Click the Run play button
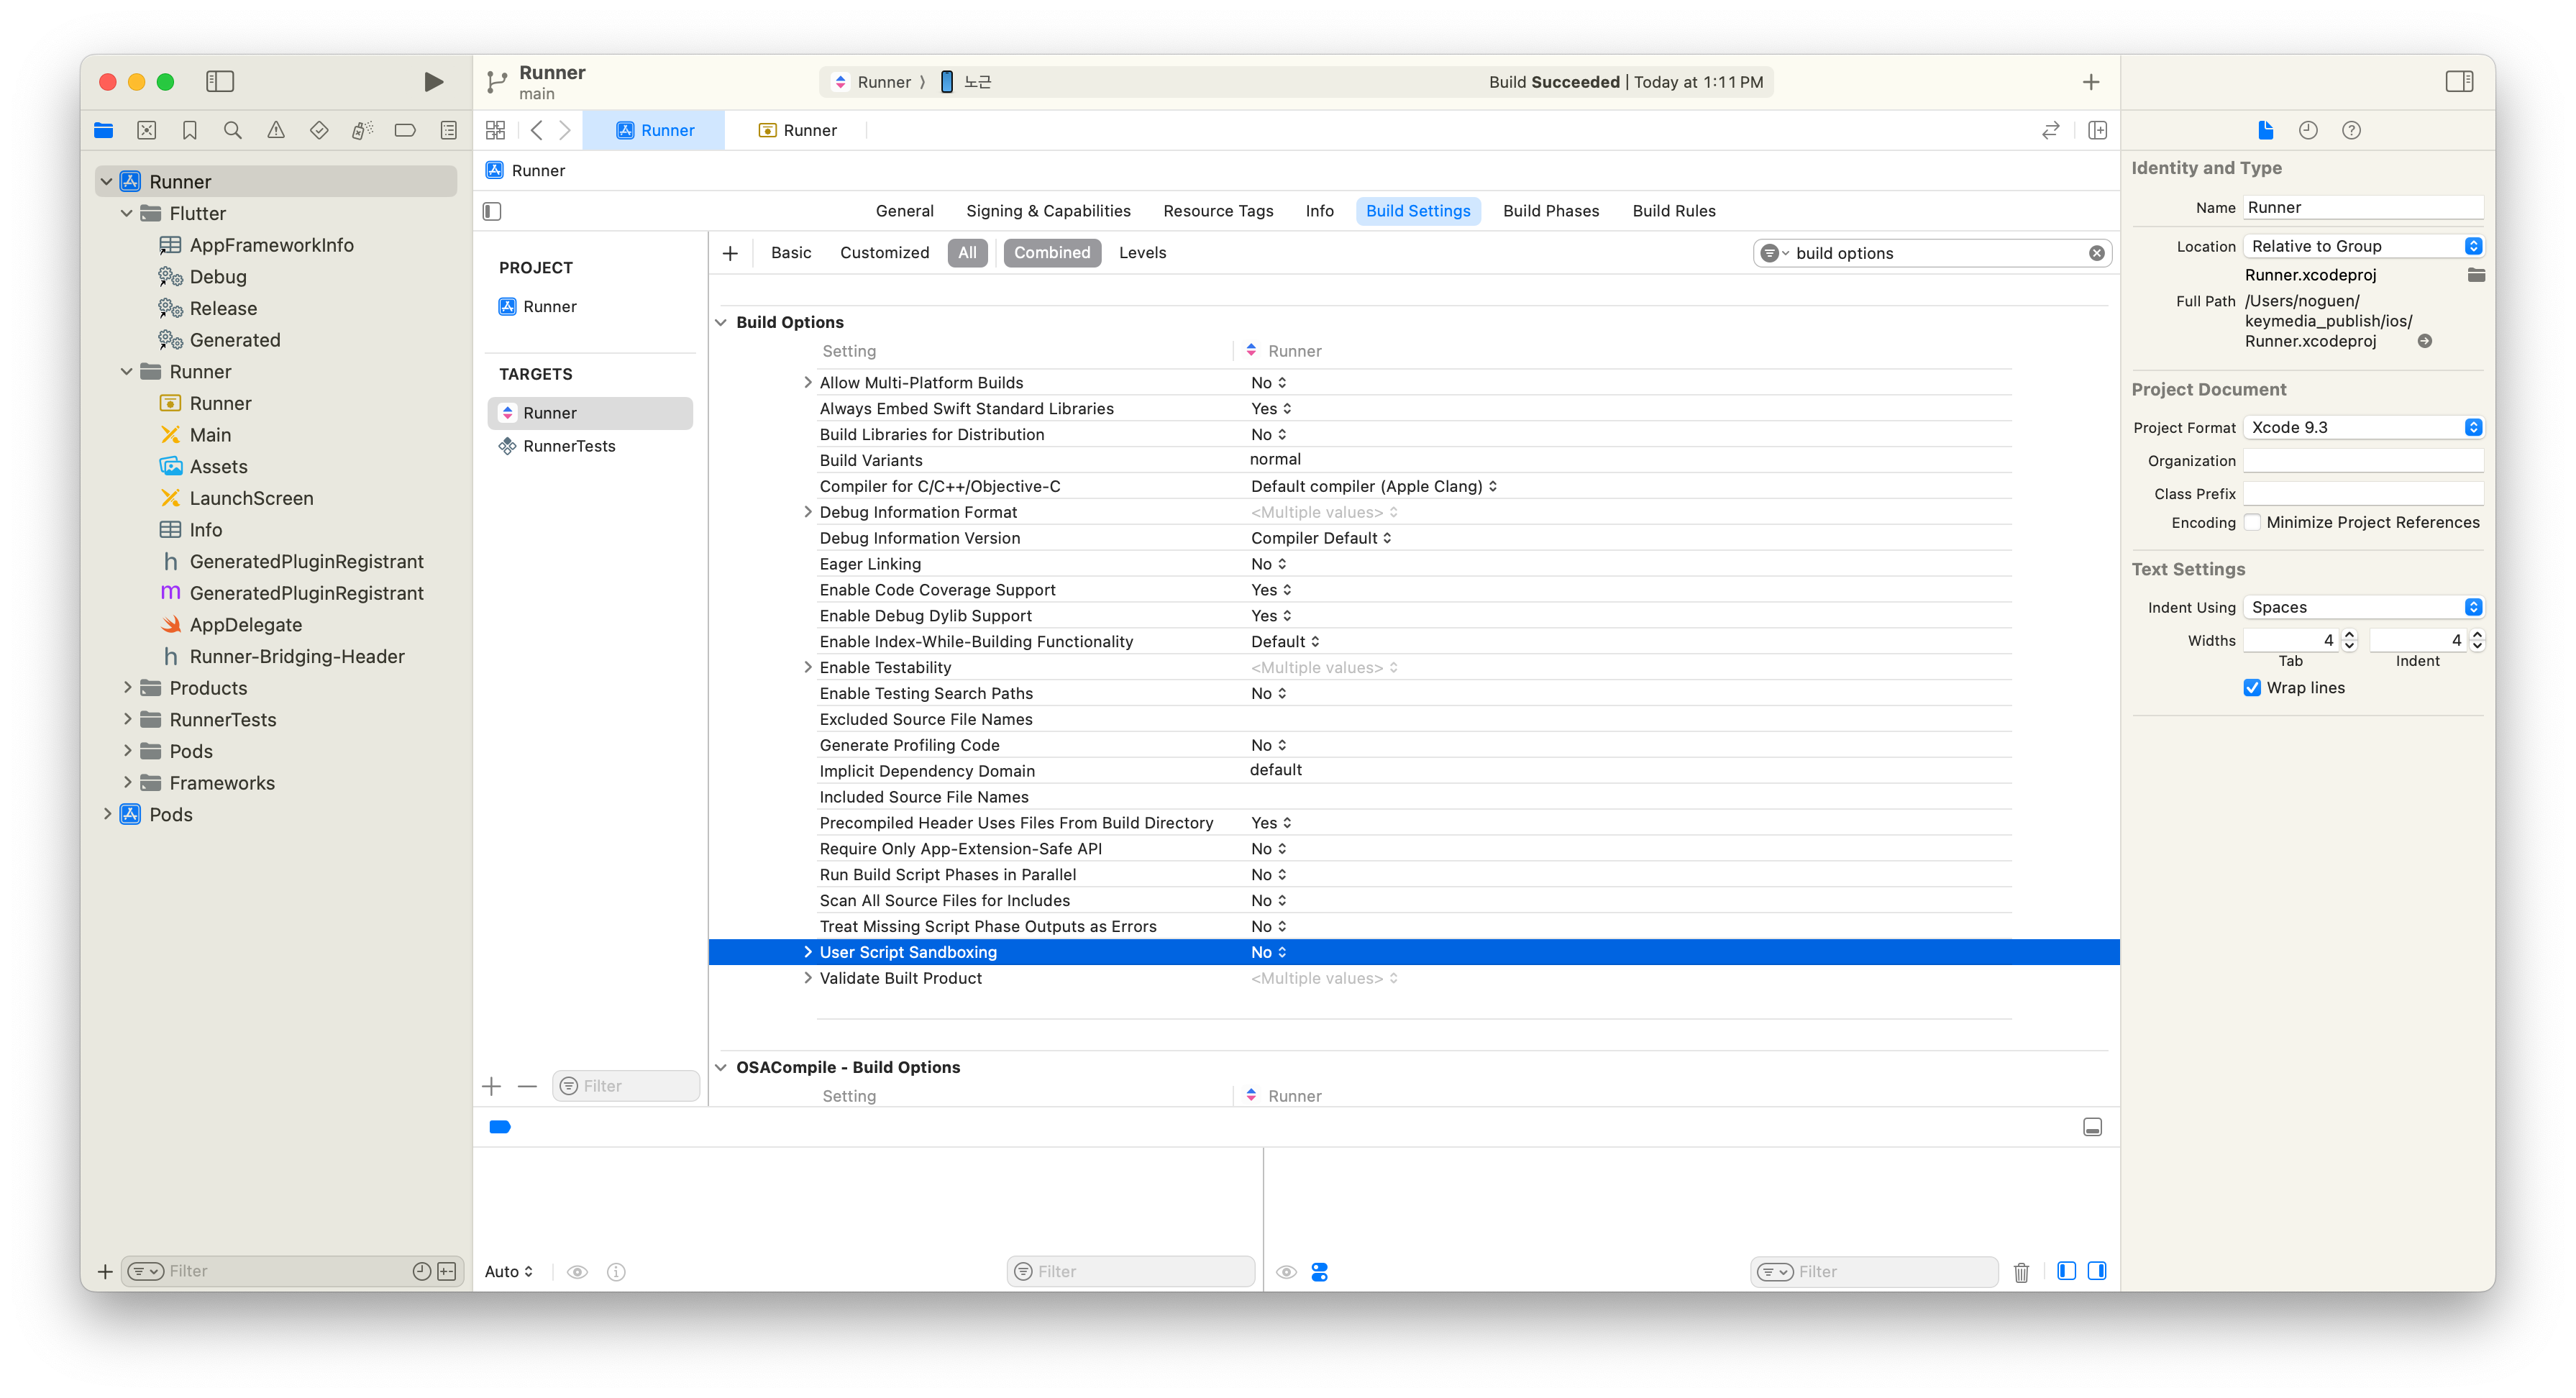The height and width of the screenshot is (1398, 2576). (433, 82)
